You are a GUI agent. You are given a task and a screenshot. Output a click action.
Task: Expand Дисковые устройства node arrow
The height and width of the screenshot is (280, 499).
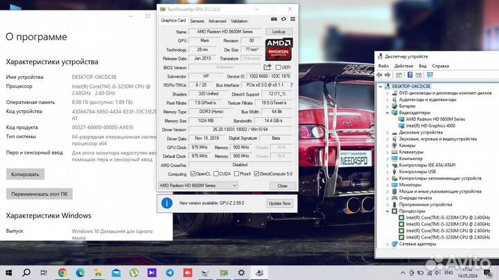click(x=387, y=132)
